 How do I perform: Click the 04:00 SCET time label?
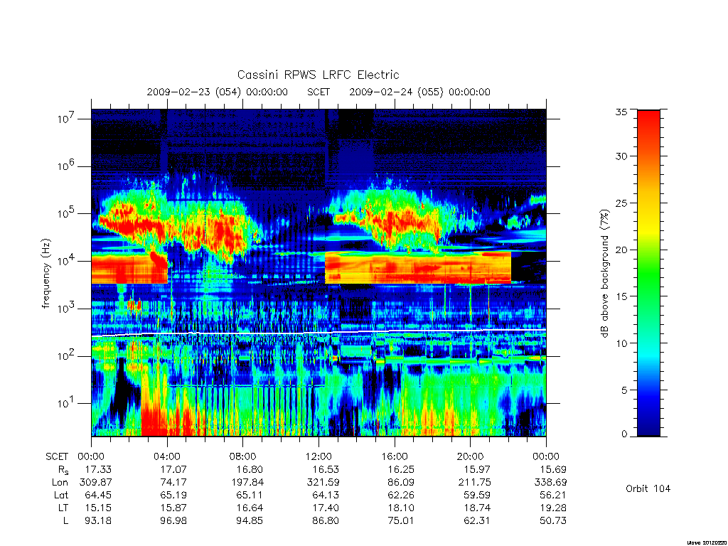click(x=167, y=456)
